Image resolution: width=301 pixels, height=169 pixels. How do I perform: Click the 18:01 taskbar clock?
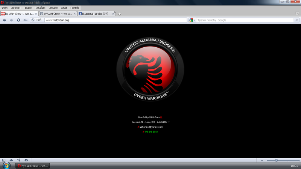tap(294, 166)
